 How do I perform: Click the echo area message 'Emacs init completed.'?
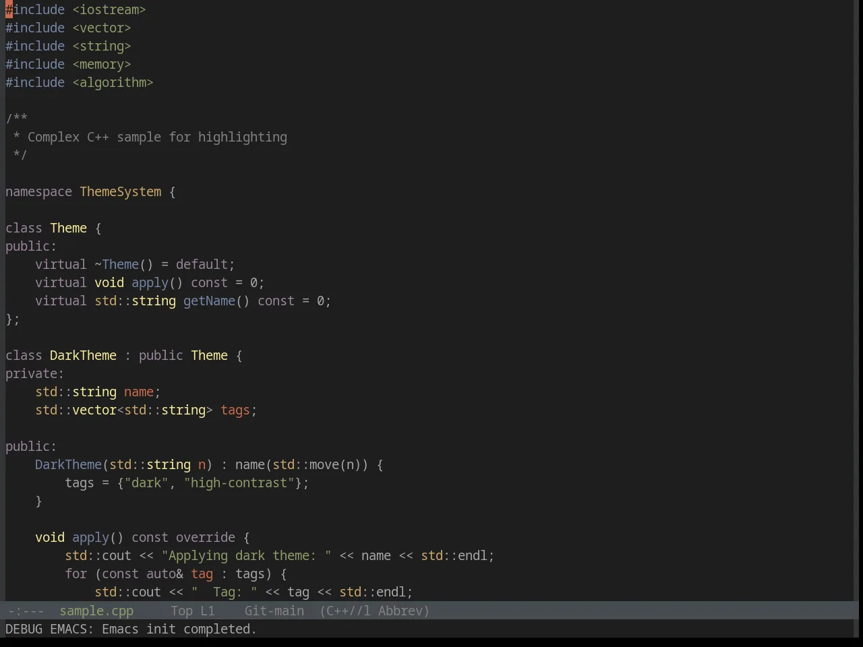point(179,629)
